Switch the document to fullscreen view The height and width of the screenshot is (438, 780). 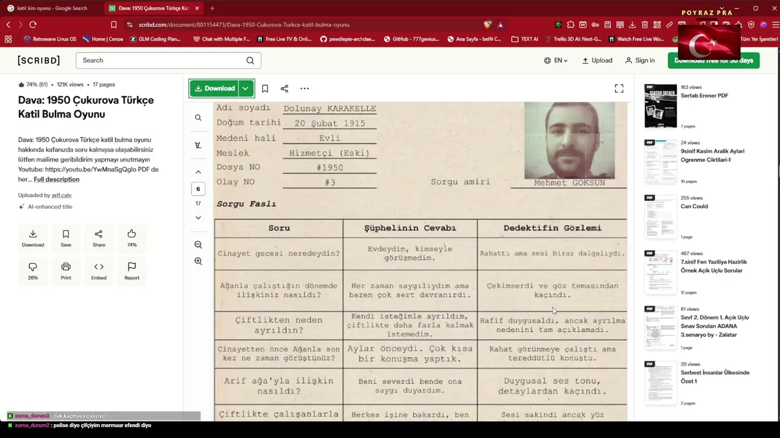(619, 89)
